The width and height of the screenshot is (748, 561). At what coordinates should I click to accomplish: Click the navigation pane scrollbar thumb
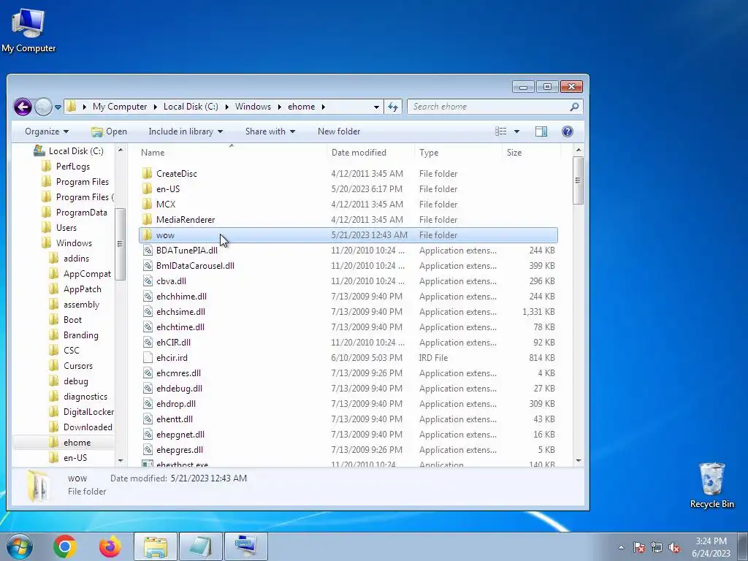click(121, 244)
